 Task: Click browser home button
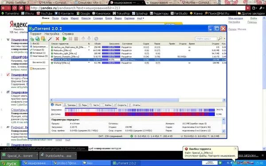tap(21, 8)
